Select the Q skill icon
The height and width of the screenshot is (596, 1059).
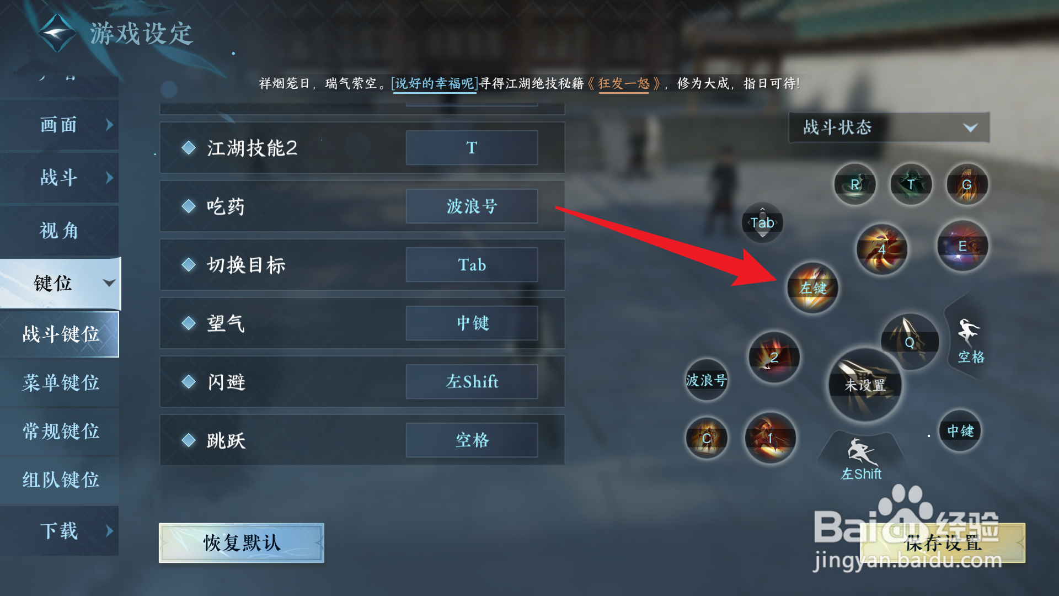click(x=910, y=342)
